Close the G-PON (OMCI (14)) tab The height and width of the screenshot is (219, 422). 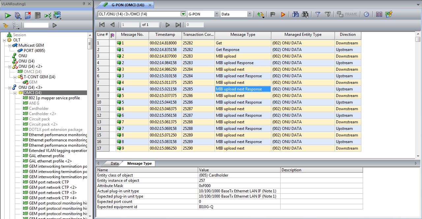(x=150, y=5)
